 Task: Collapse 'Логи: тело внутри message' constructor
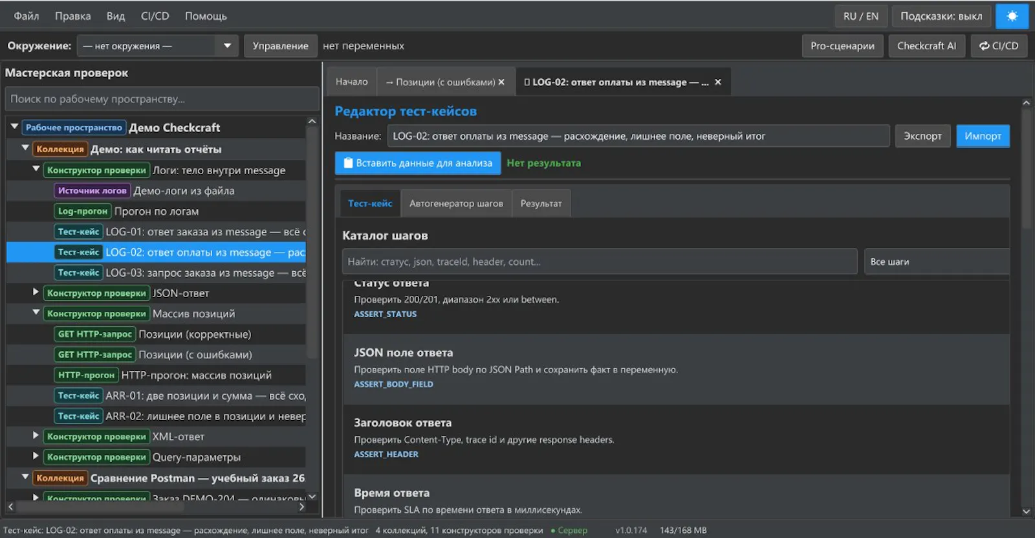pos(36,169)
